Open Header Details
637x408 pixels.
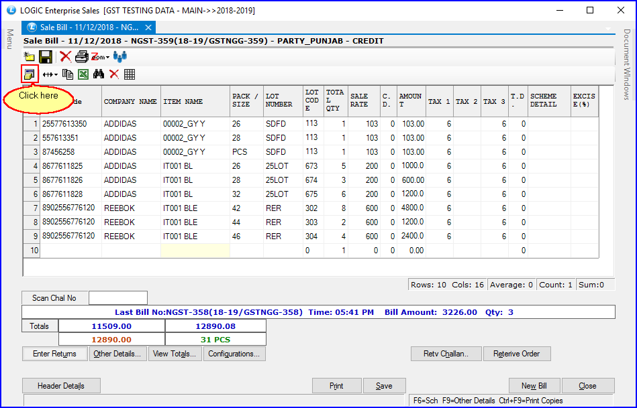61,386
